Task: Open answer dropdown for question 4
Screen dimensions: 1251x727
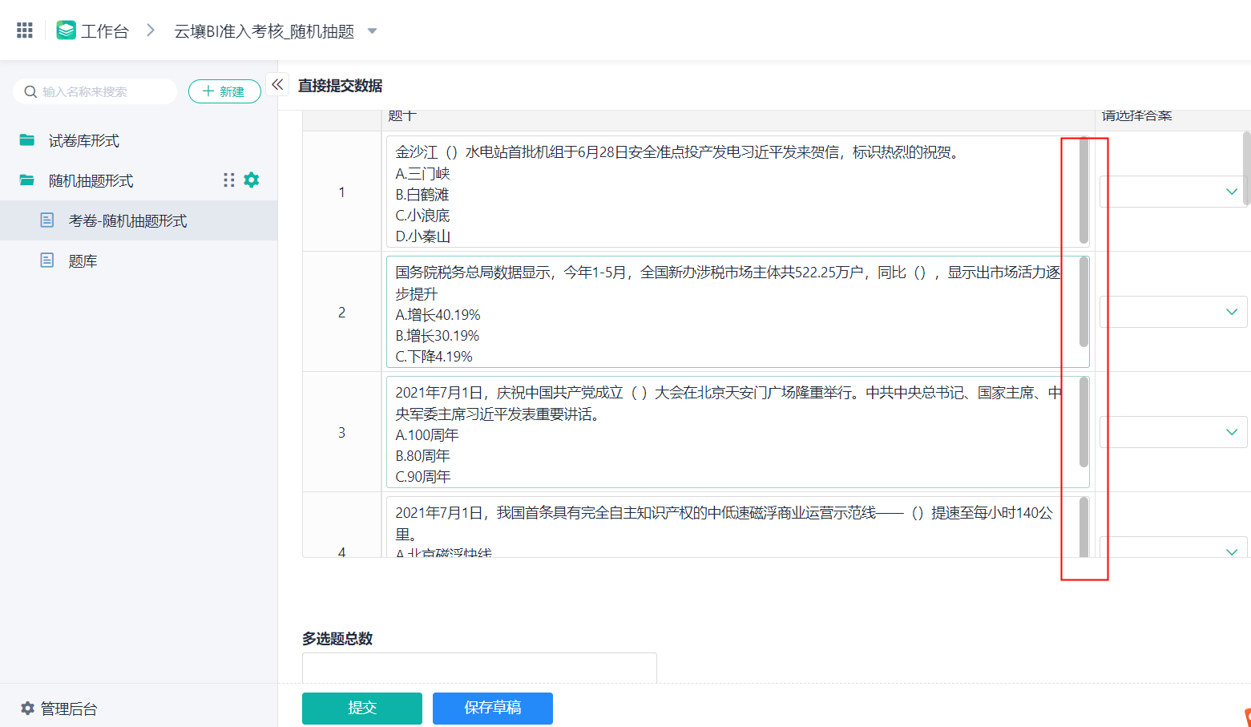Action: (1173, 547)
